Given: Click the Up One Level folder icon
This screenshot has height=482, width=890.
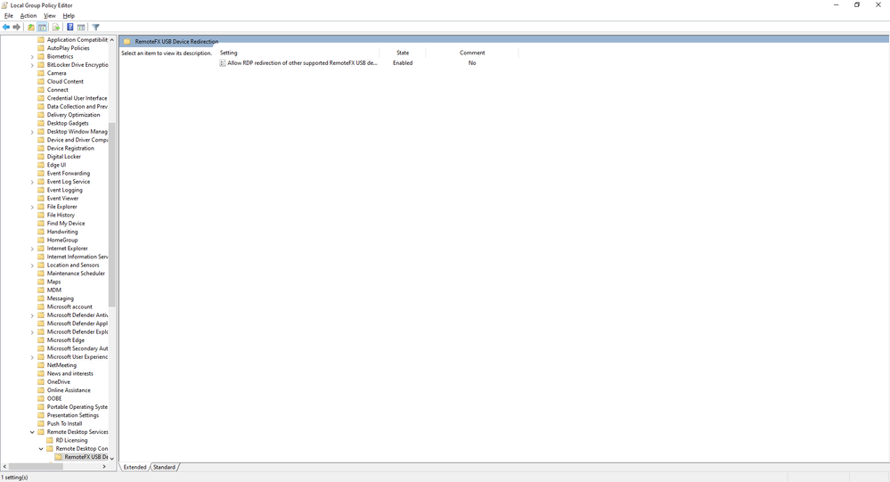Looking at the screenshot, I should (31, 27).
